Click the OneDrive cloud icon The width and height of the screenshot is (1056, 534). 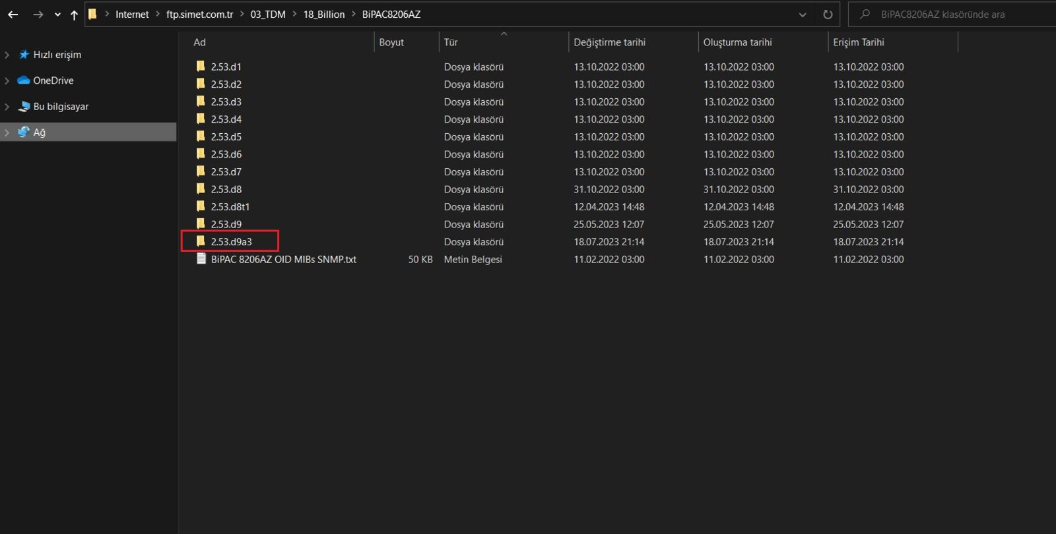(24, 80)
